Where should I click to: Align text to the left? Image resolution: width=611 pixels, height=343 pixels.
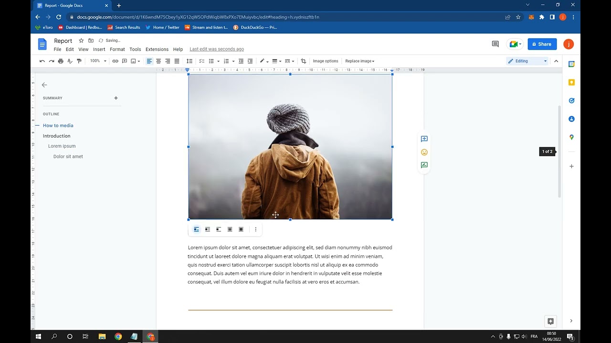coord(149,61)
